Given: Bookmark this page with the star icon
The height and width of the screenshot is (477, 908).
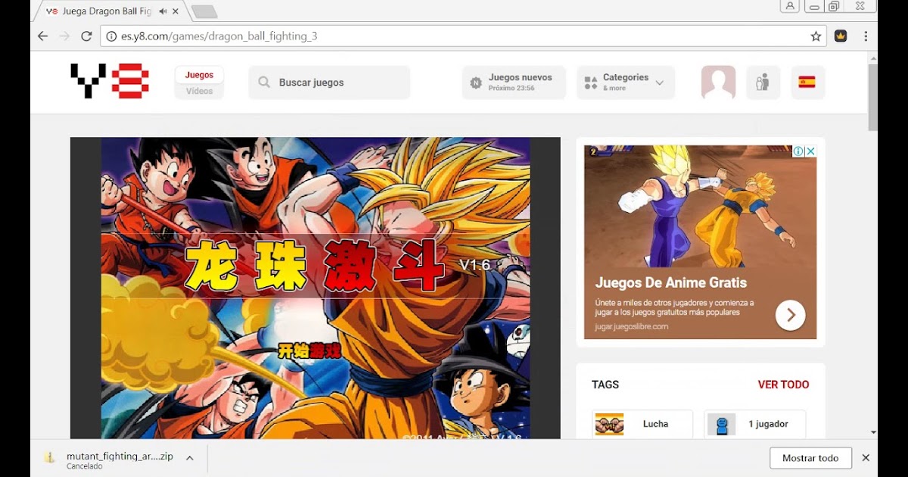Looking at the screenshot, I should [x=816, y=36].
